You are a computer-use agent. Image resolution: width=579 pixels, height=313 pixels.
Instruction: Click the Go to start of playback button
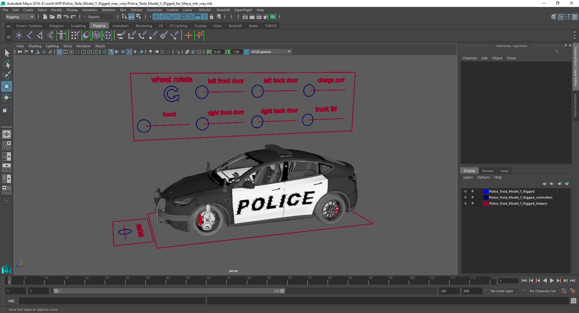(524, 280)
